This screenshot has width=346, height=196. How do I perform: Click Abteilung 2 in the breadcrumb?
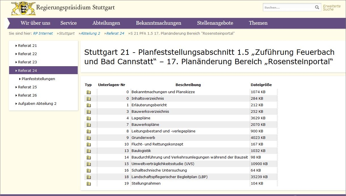(x=90, y=34)
